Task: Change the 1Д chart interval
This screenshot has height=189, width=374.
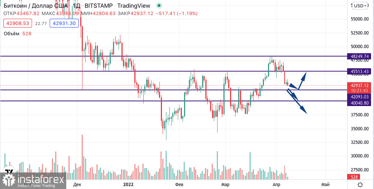Action: pyautogui.click(x=76, y=6)
